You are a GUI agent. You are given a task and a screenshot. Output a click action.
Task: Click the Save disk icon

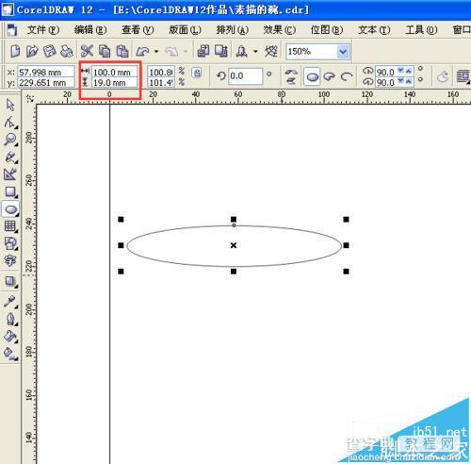pos(49,51)
